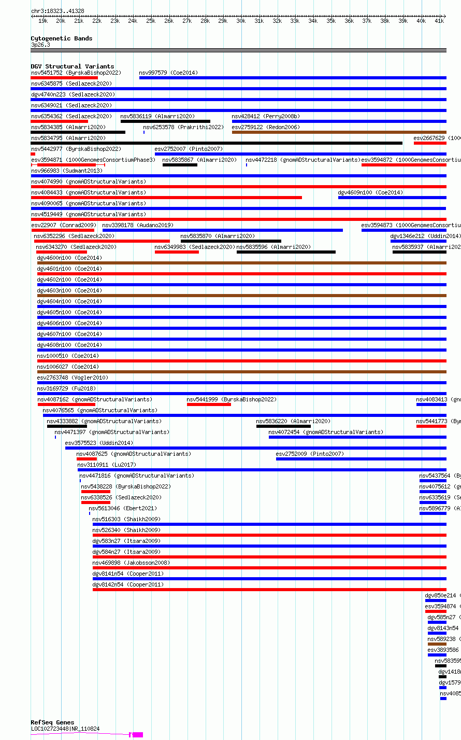Click variant nsv6253578 (Prakrithi2022)
This screenshot has width=461, height=740.
[x=144, y=132]
